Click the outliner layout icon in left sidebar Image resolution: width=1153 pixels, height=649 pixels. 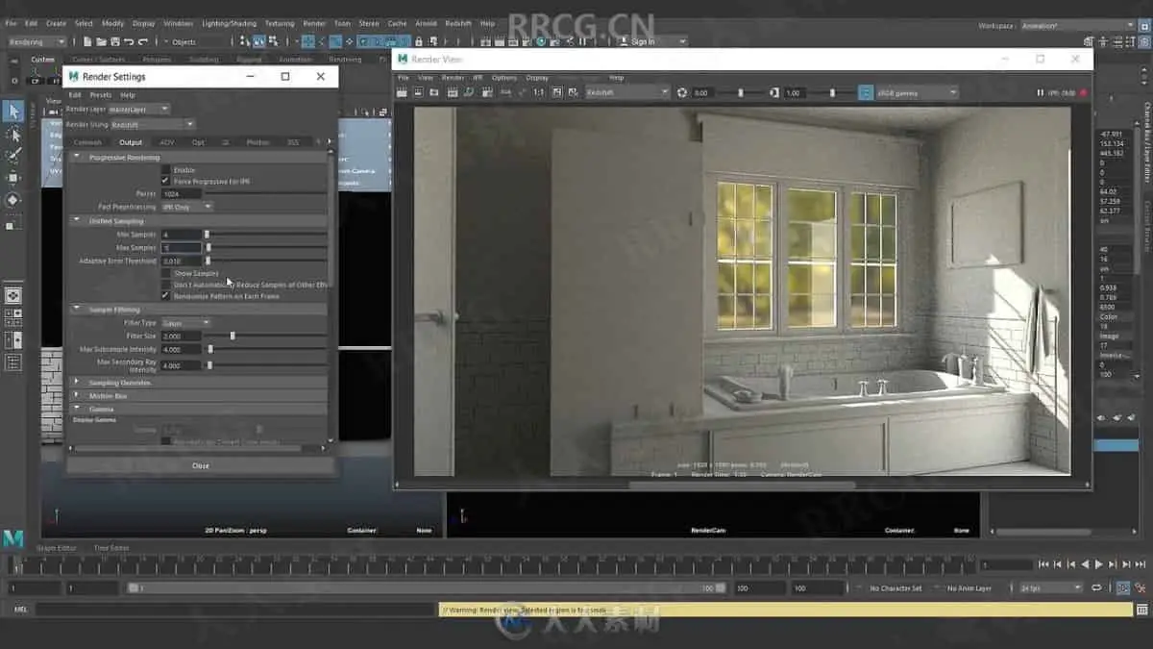(13, 362)
